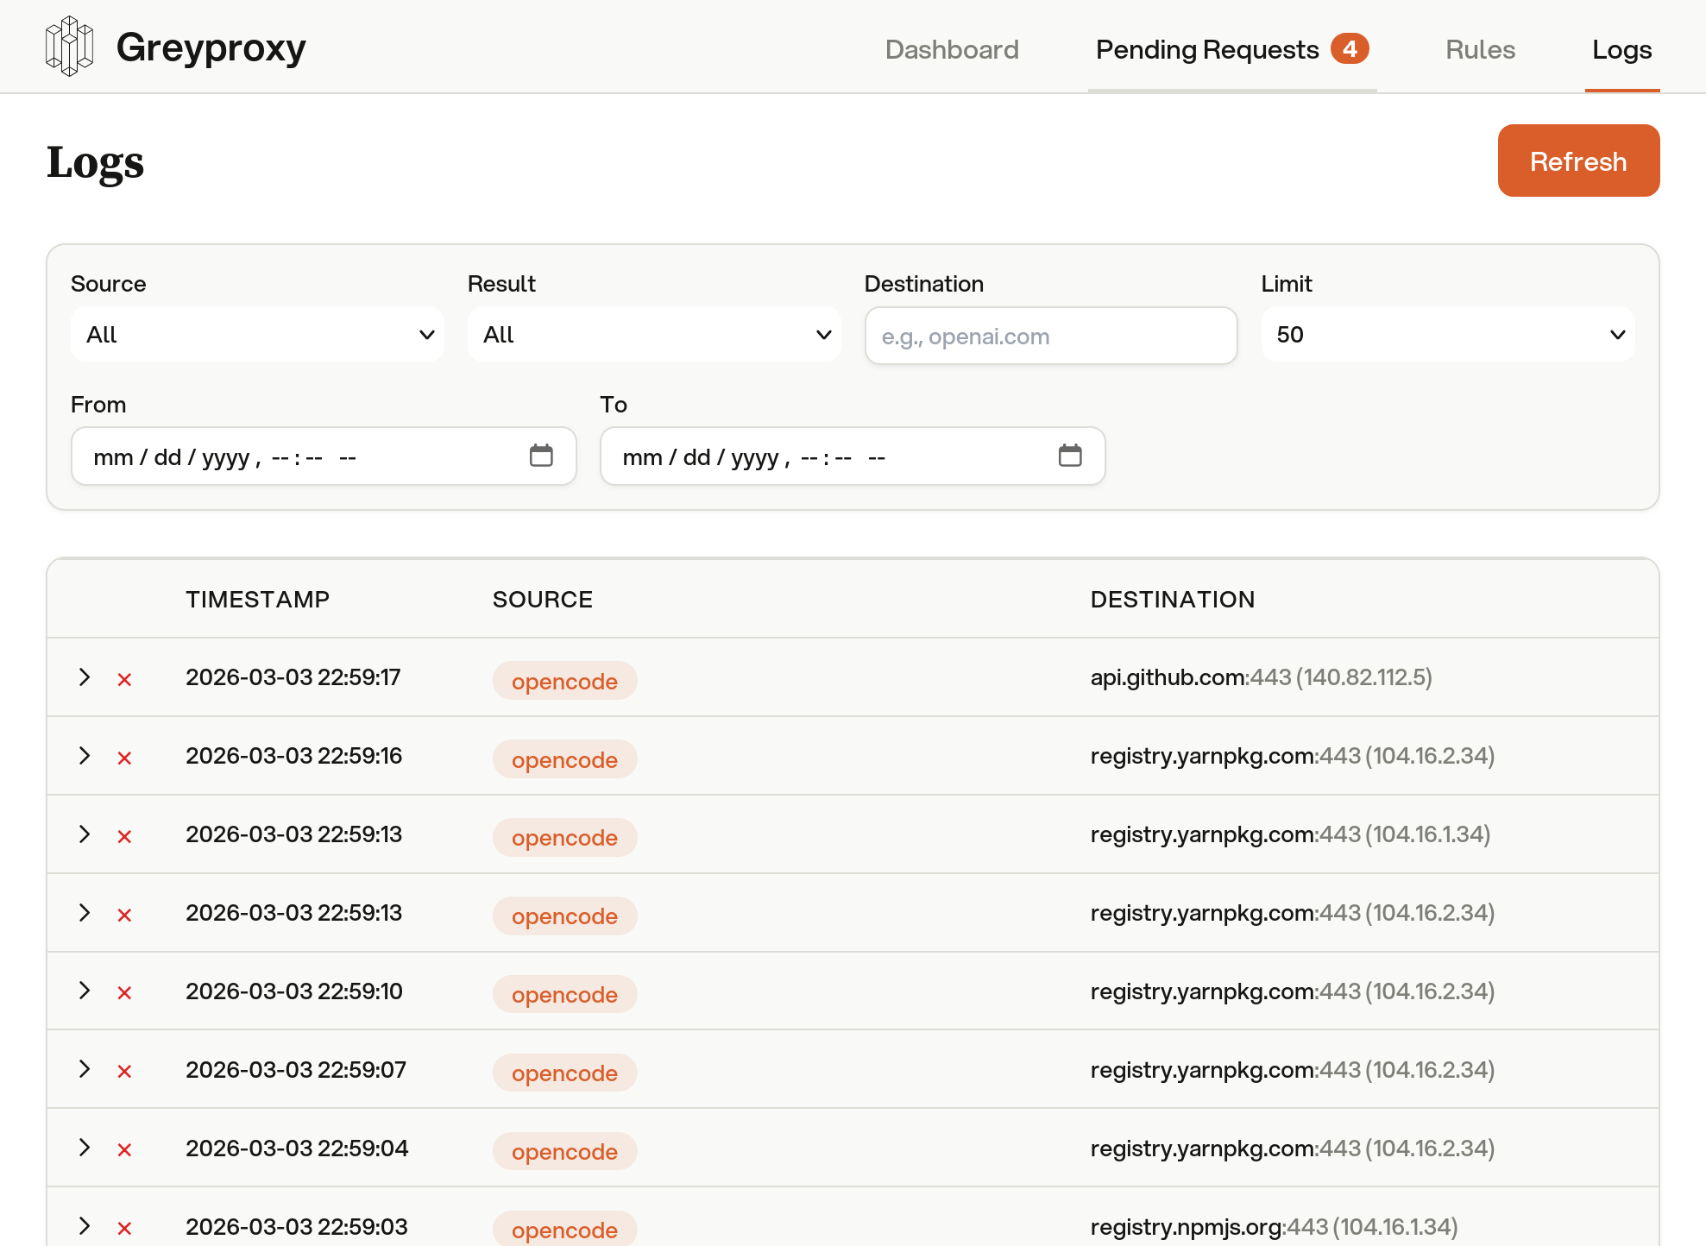Open the calendar picker on the From field
Viewport: 1706px width, 1246px height.
542,456
